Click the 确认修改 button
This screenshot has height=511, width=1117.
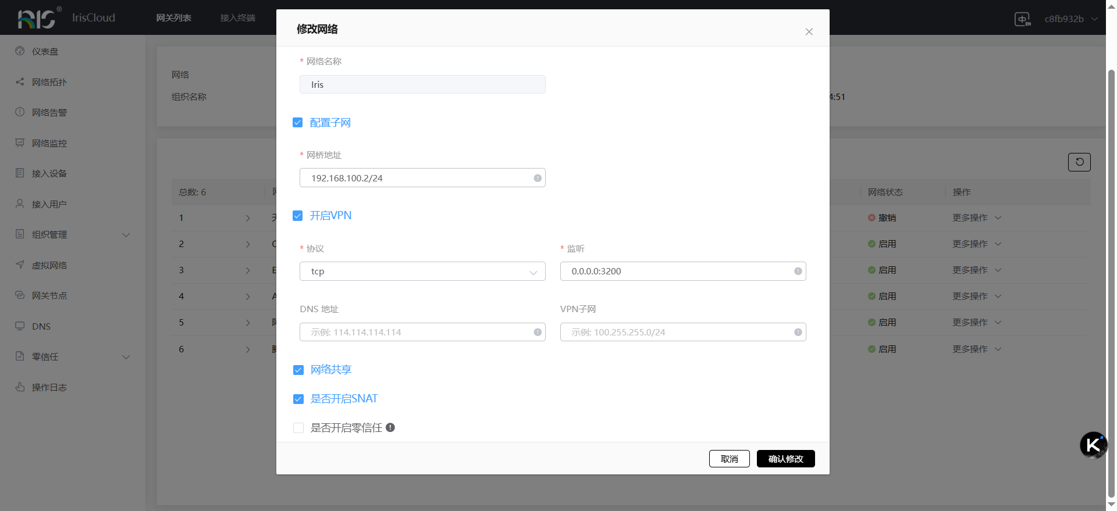(785, 459)
